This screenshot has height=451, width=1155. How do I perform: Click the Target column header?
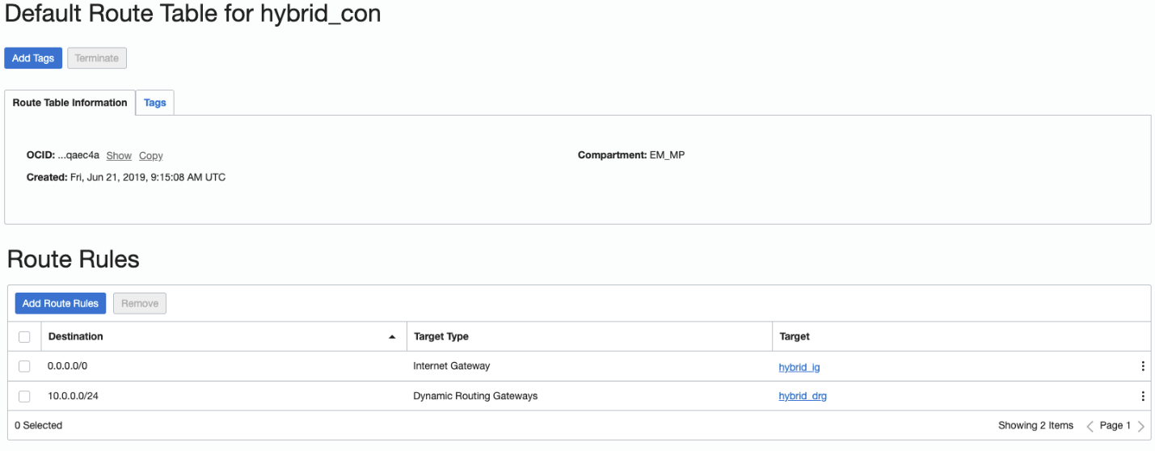tap(795, 336)
